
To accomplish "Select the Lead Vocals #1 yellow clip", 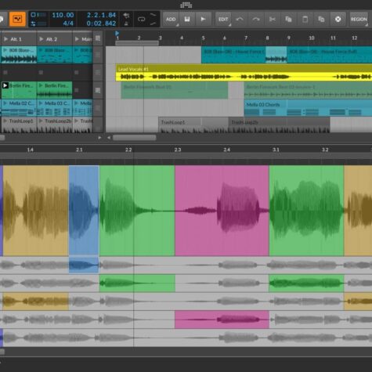I will click(x=244, y=73).
